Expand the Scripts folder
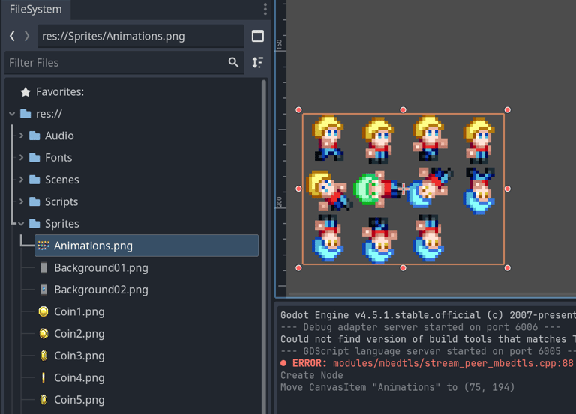Viewport: 576px width, 414px height. pyautogui.click(x=21, y=201)
